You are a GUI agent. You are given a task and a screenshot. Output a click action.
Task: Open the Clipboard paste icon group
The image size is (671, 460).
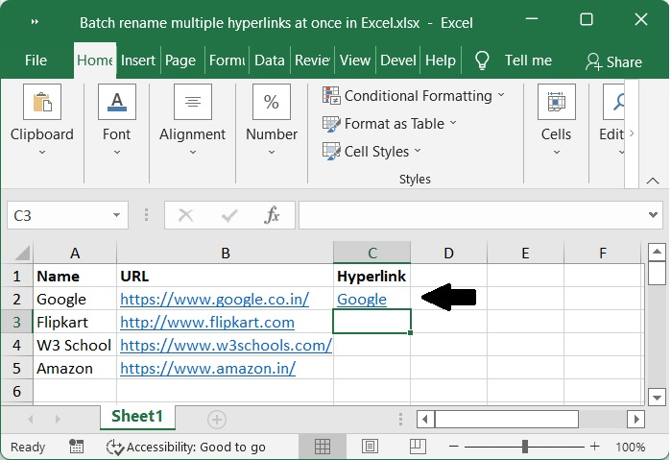pyautogui.click(x=41, y=104)
